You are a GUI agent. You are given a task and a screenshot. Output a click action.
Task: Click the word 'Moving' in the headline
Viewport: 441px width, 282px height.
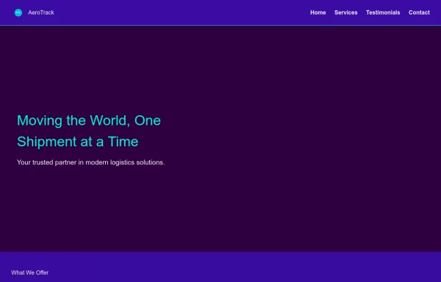40,120
